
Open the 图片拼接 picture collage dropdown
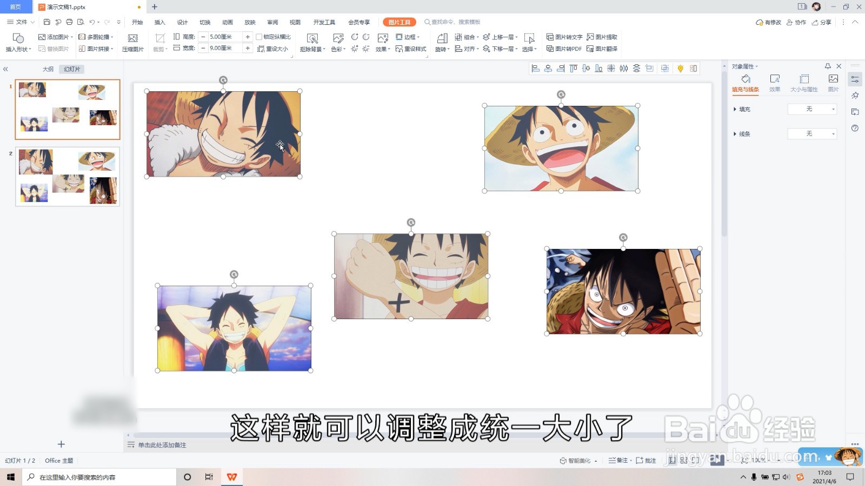pyautogui.click(x=96, y=49)
